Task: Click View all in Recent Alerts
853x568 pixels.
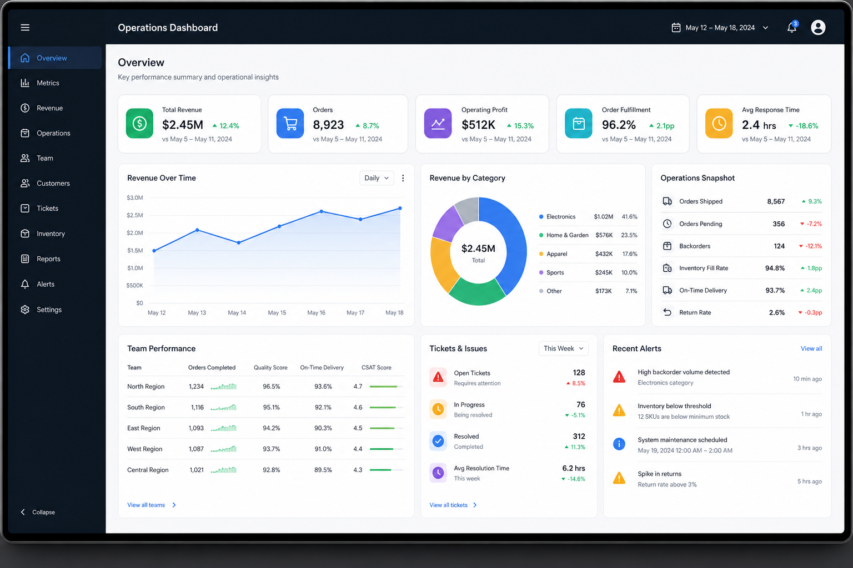Action: click(811, 348)
